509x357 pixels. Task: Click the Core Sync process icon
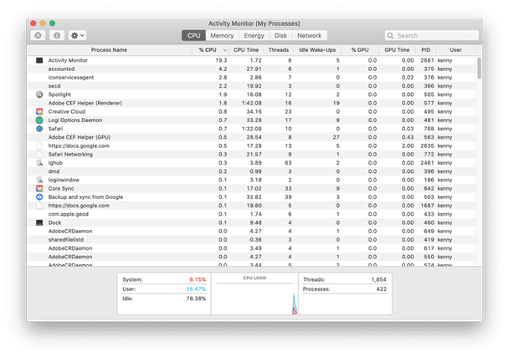[x=39, y=188]
